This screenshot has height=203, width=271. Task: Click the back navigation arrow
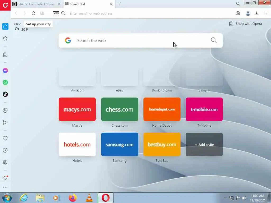point(16,13)
